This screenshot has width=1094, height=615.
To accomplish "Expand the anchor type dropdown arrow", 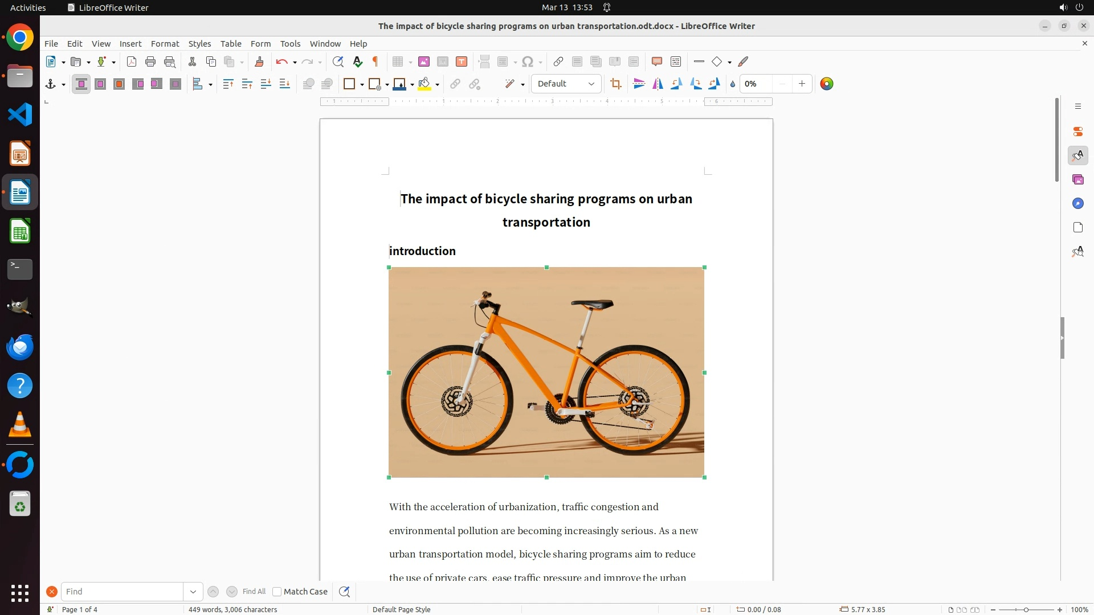I will (x=63, y=85).
